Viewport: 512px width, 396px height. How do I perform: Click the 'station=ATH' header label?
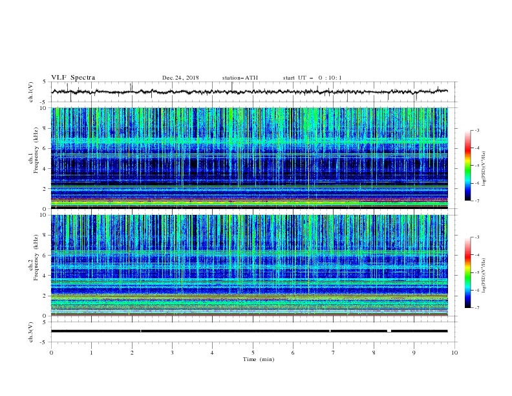[x=240, y=78]
